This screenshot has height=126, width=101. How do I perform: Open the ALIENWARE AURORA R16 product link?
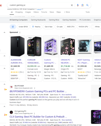click(17, 61)
